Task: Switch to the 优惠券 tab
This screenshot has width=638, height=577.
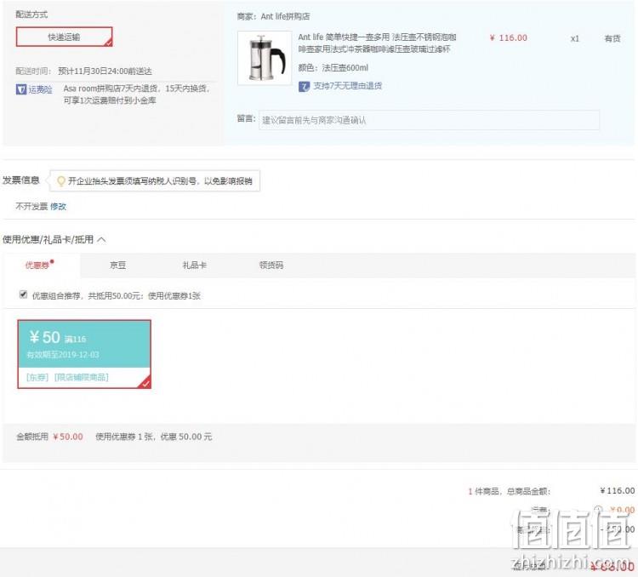Action: tap(41, 265)
